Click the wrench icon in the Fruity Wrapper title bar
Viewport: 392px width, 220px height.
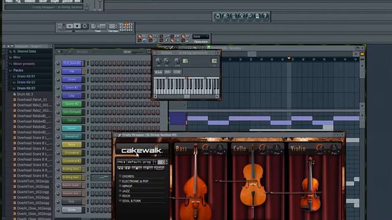pyautogui.click(x=119, y=135)
